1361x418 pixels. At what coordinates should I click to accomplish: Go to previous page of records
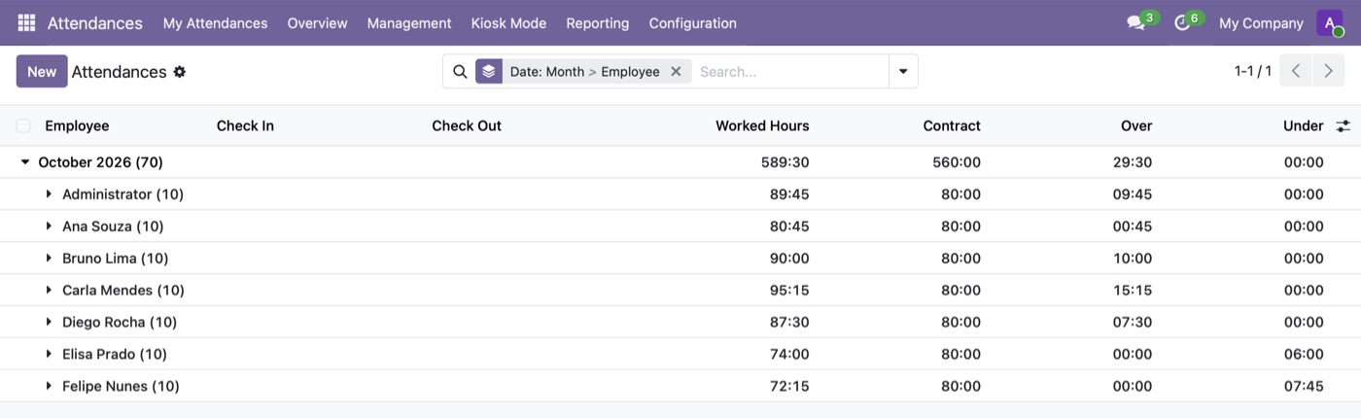(1296, 71)
